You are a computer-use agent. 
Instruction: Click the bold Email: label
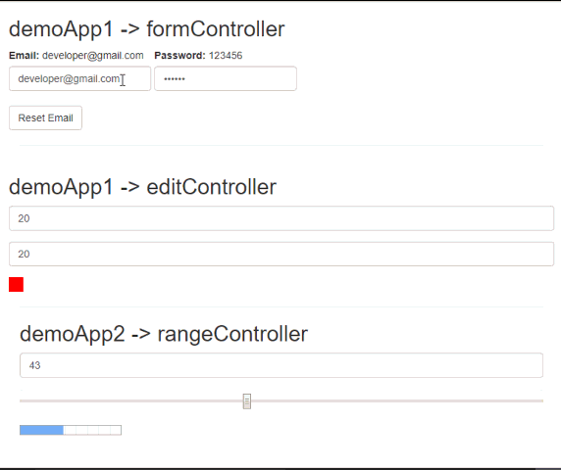tap(24, 56)
